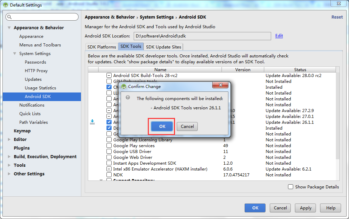Click the Name column header
Image resolution: width=349 pixels, height=219 pixels.
click(160, 69)
